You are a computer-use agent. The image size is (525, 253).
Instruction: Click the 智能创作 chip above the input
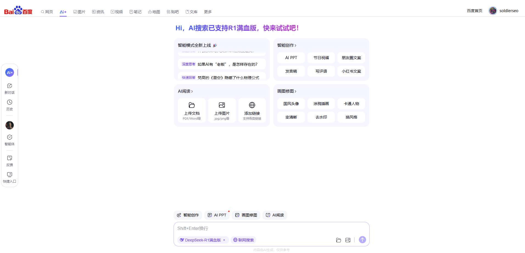pyautogui.click(x=188, y=215)
